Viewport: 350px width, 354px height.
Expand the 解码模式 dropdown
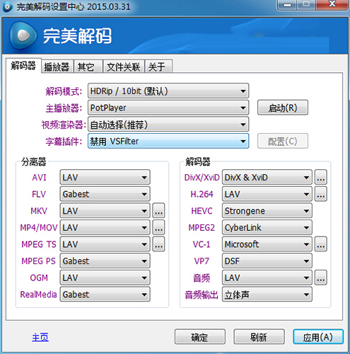pos(168,91)
